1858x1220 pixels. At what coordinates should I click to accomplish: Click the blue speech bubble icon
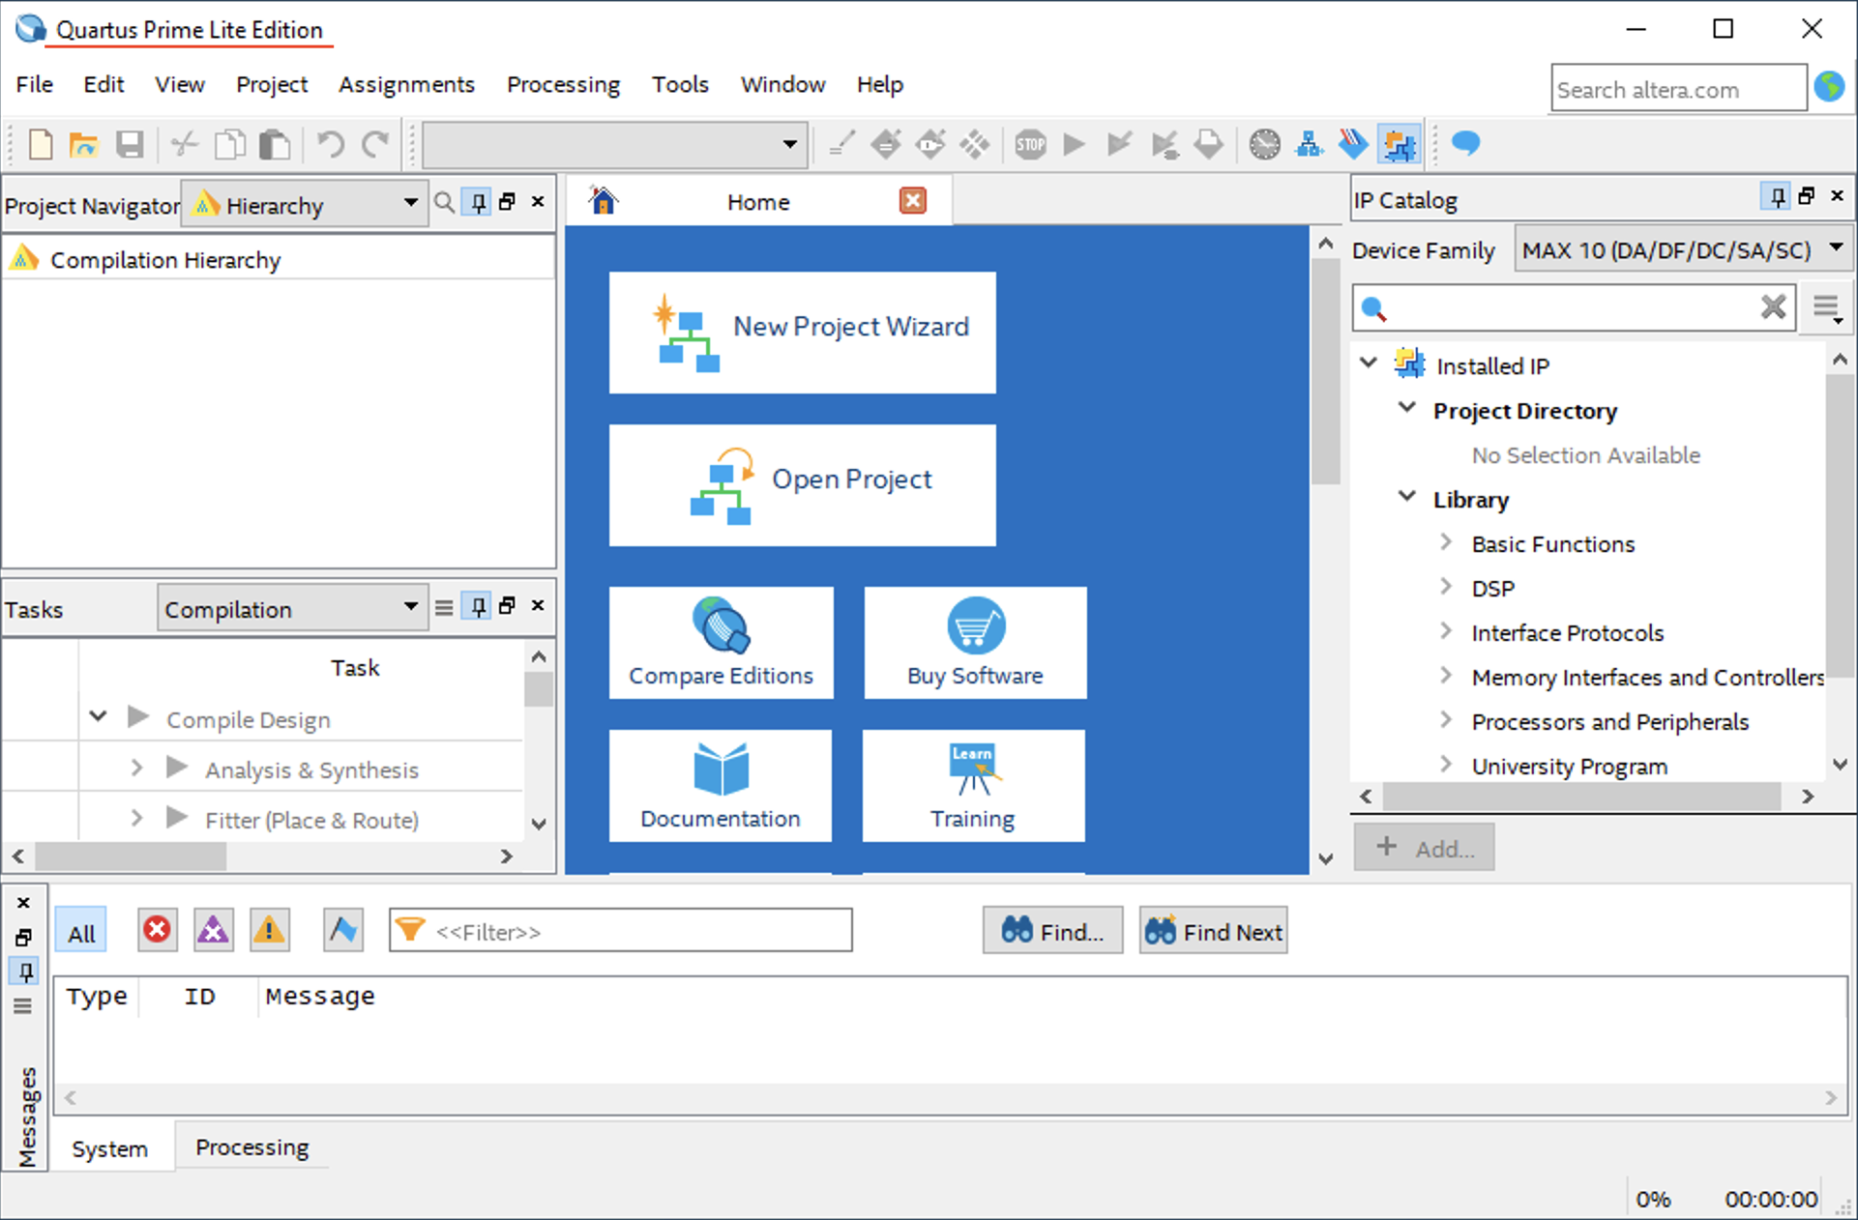(1465, 144)
